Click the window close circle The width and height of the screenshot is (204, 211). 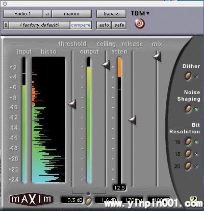pyautogui.click(x=5, y=4)
